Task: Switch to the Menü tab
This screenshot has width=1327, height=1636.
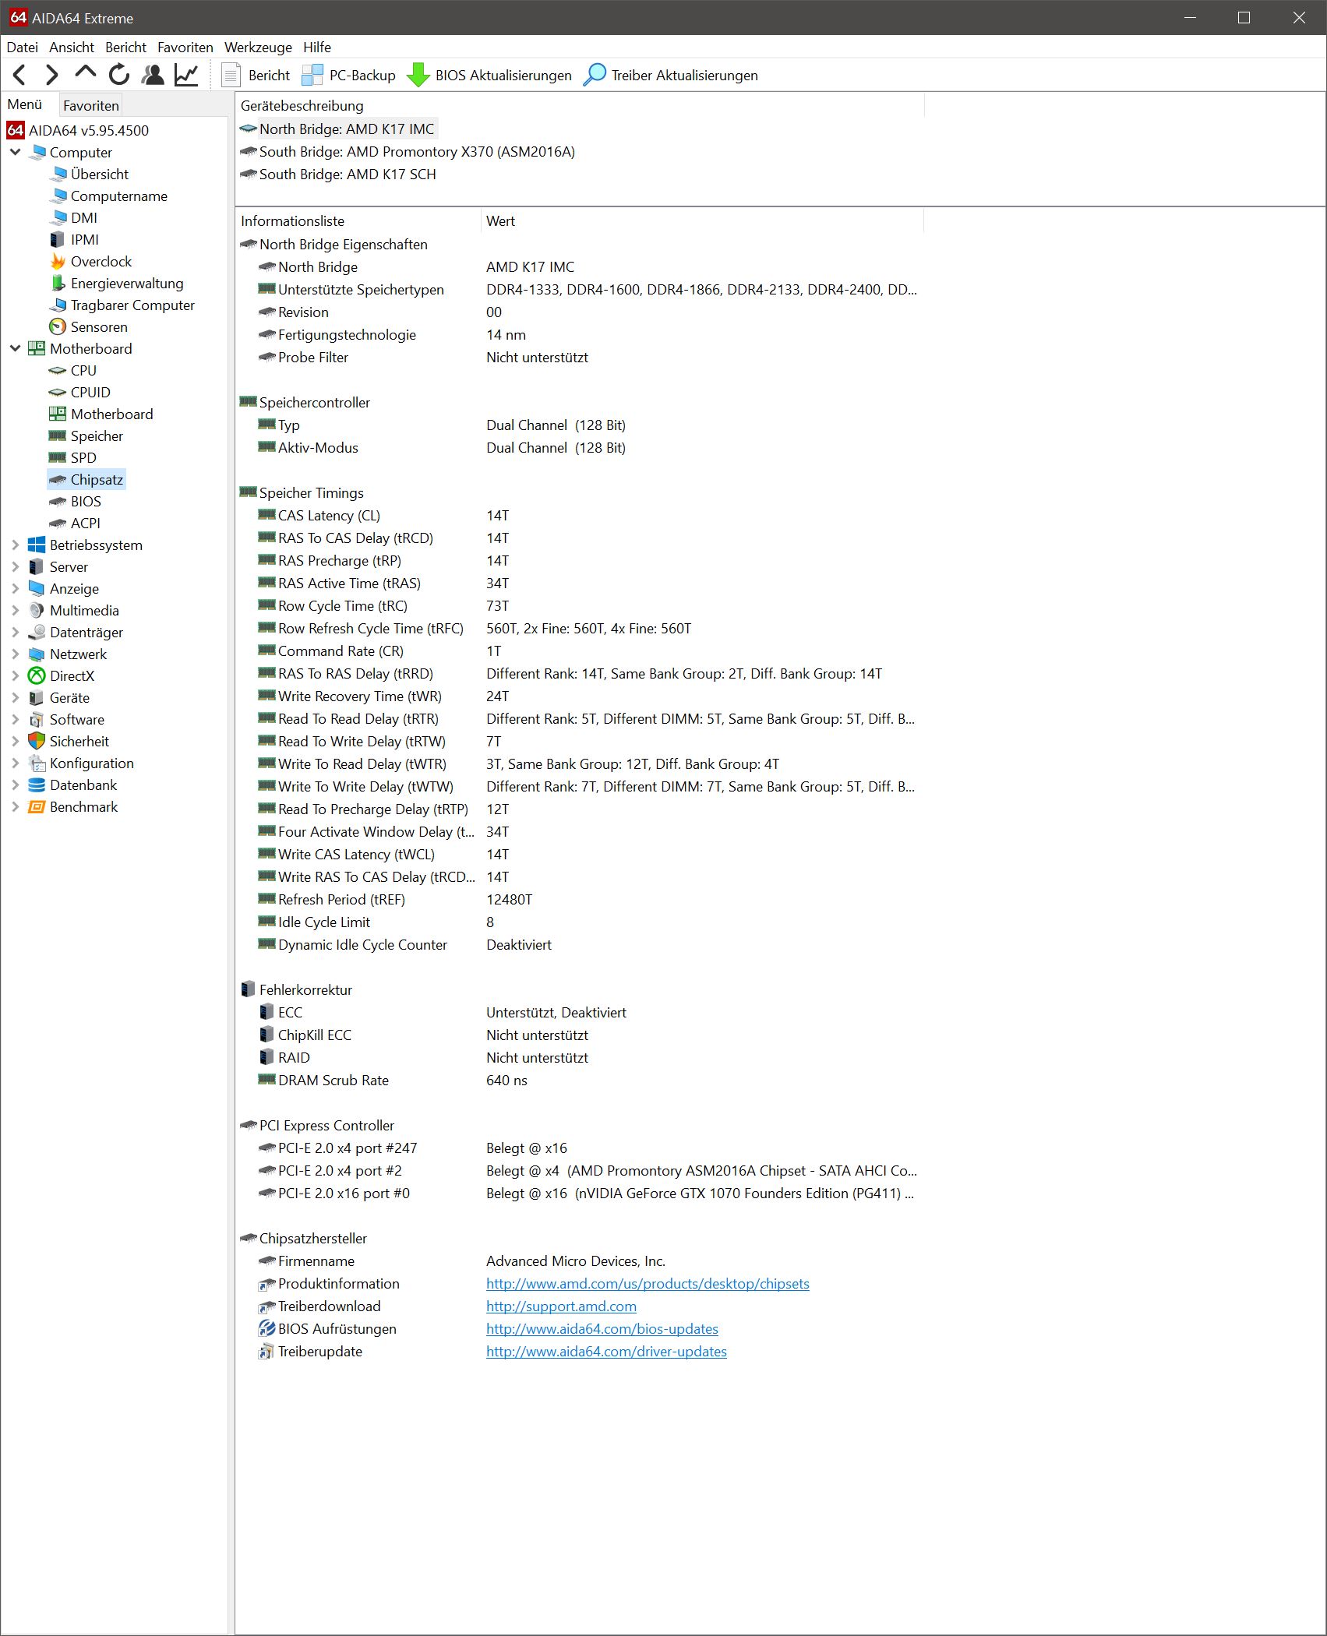Action: click(25, 104)
